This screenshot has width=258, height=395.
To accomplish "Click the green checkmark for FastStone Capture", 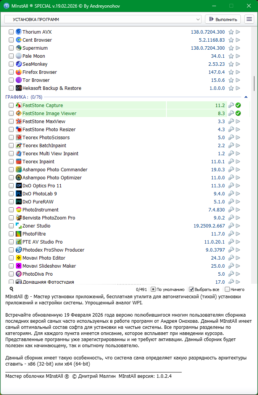I will coord(238,106).
